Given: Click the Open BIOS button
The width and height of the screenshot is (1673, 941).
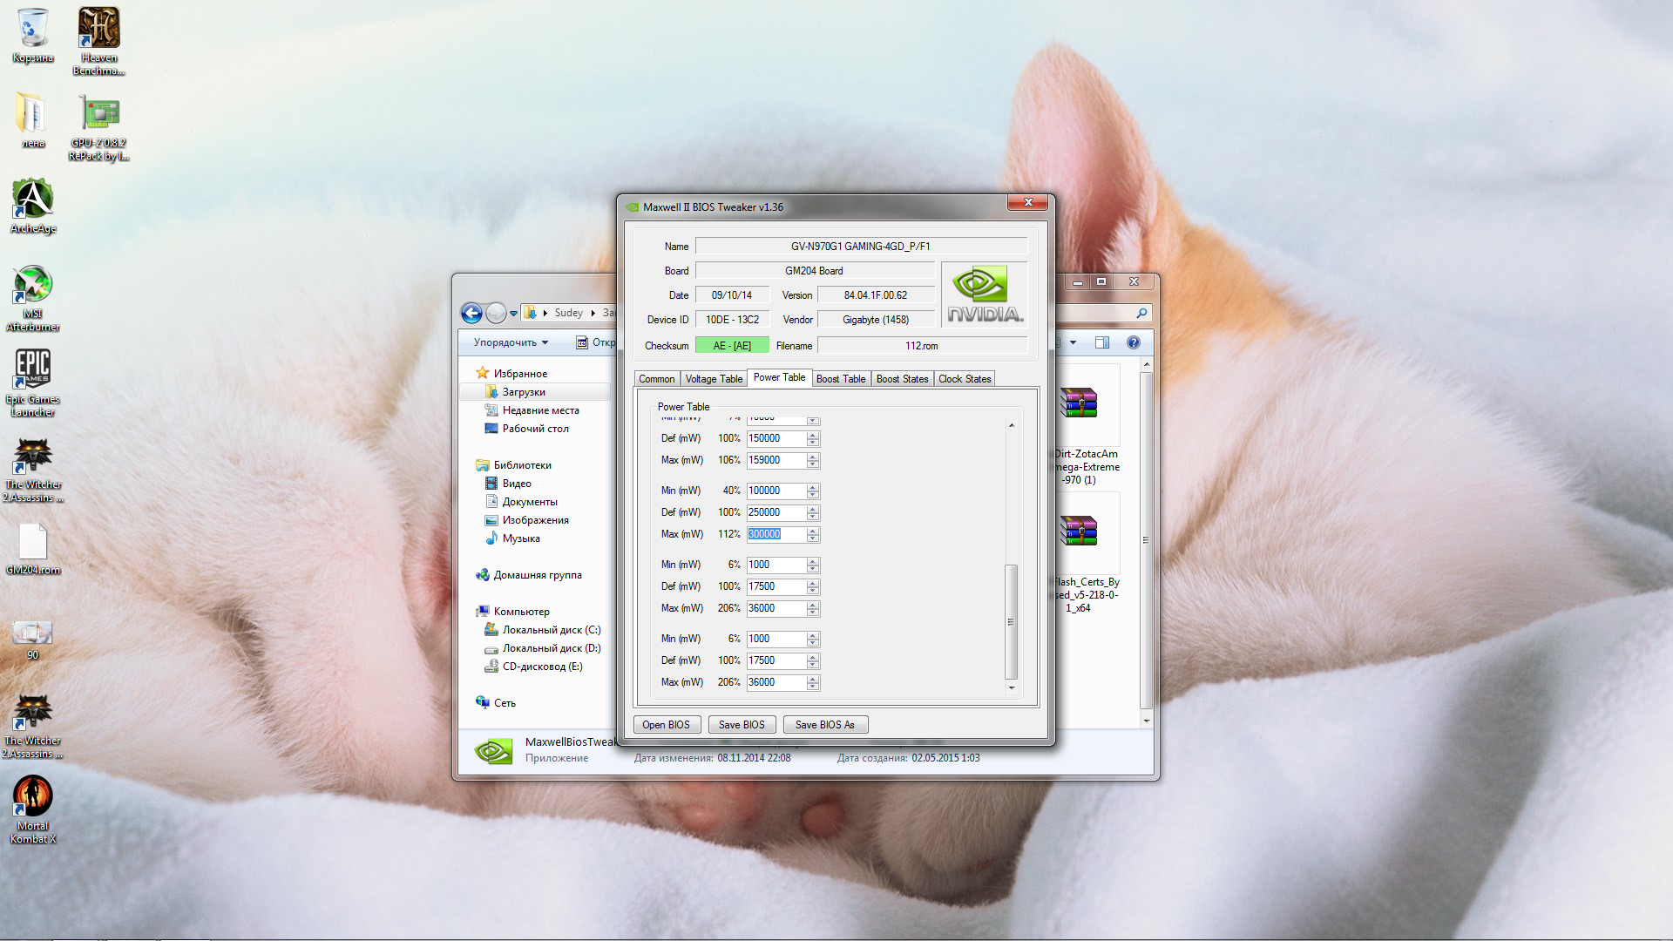Looking at the screenshot, I should tap(666, 725).
